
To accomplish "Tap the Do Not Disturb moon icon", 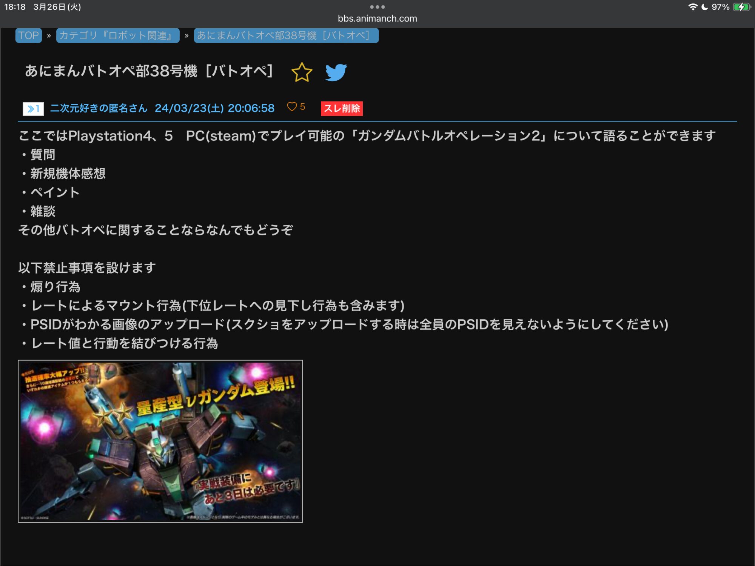I will 704,7.
